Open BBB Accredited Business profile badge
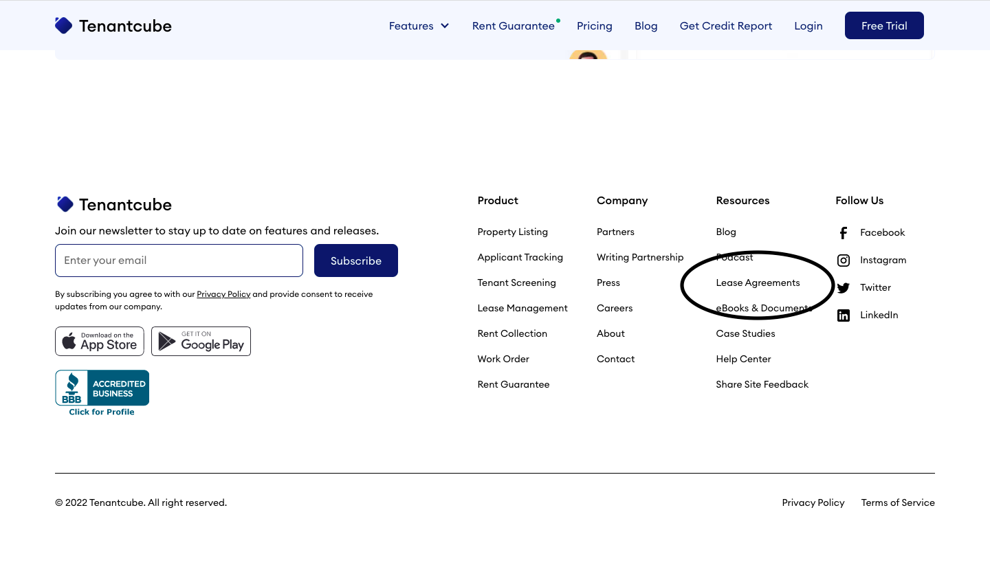The image size is (990, 565). (x=102, y=392)
